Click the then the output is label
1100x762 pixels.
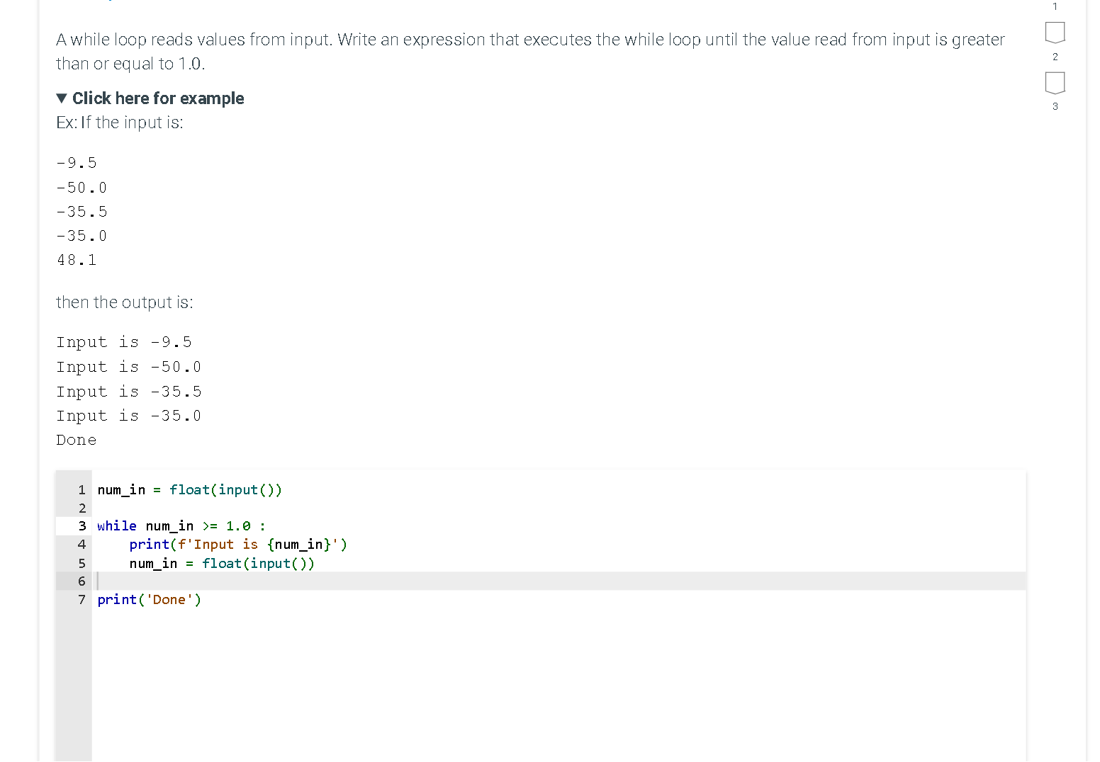pos(125,302)
